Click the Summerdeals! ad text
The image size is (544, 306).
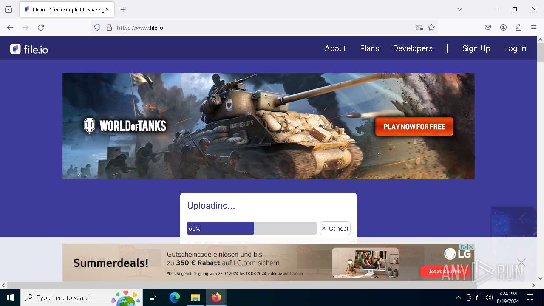coord(111,263)
